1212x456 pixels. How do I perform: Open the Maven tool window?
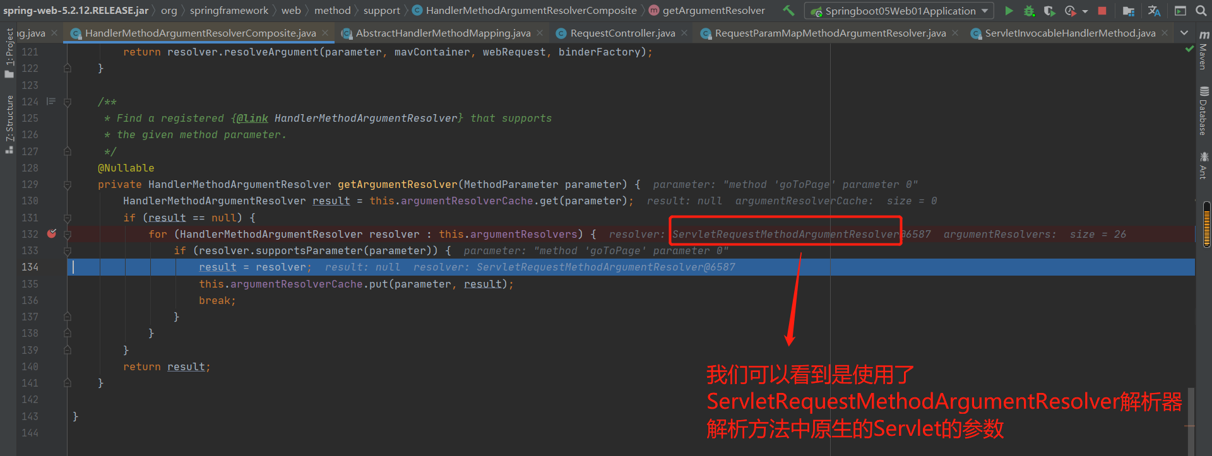pyautogui.click(x=1204, y=50)
